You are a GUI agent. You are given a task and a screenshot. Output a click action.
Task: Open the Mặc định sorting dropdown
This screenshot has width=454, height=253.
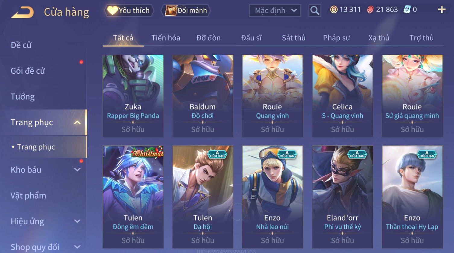(x=275, y=11)
